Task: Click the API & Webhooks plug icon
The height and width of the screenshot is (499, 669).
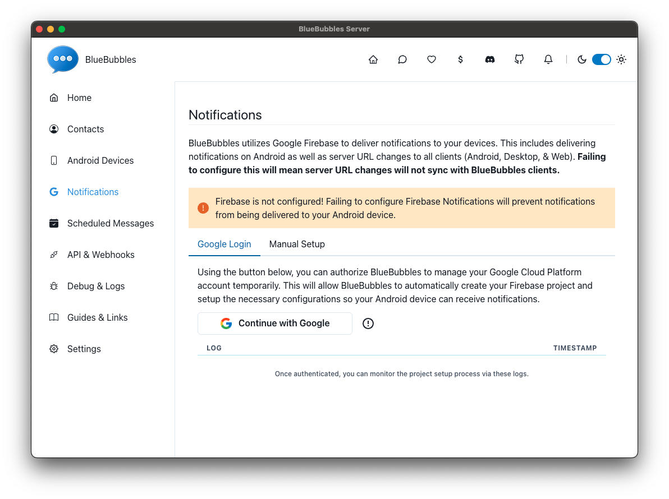Action: coord(54,255)
